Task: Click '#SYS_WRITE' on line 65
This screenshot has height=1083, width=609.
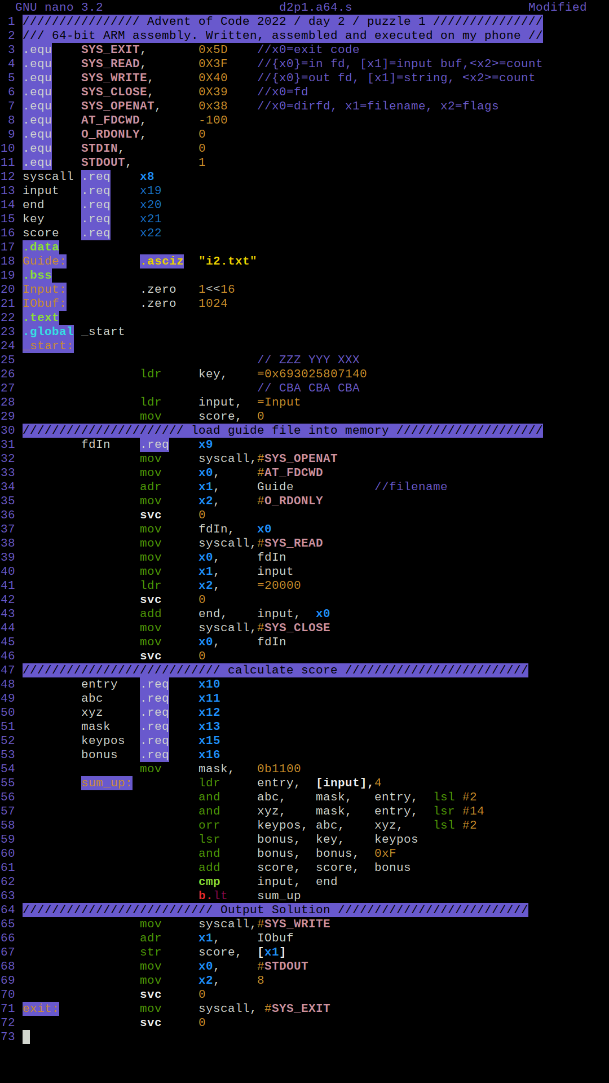Action: coord(294,924)
